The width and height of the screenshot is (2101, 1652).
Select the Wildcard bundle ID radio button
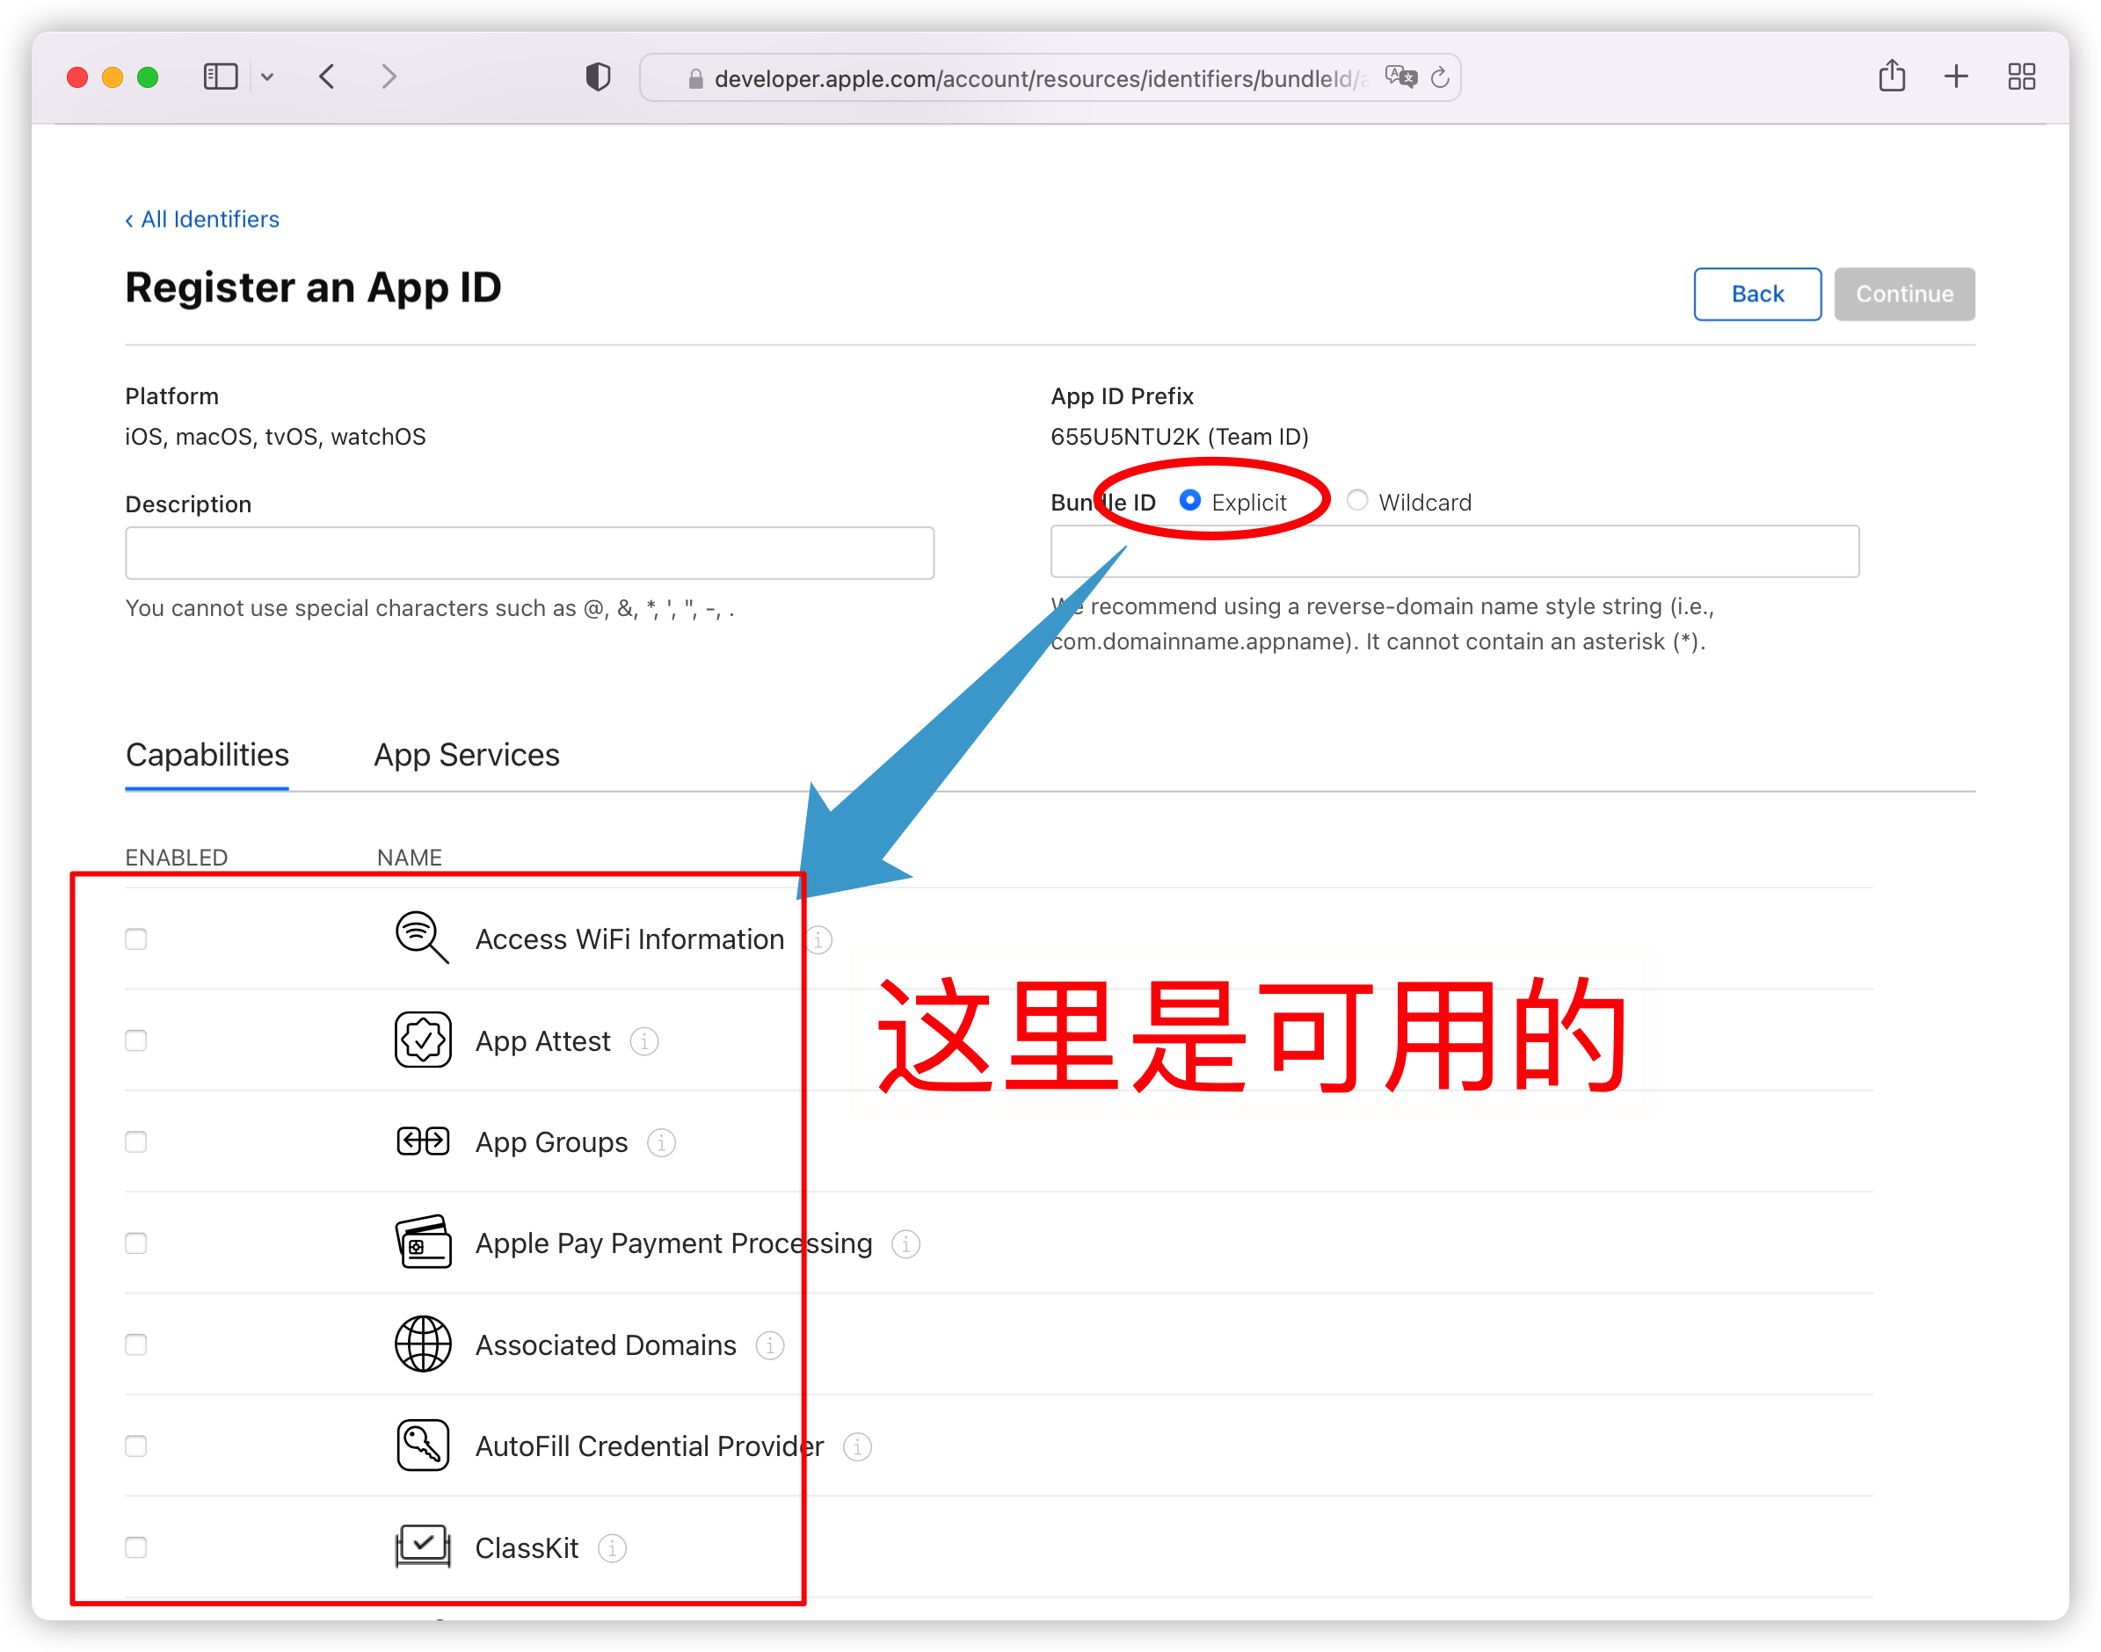click(1356, 501)
